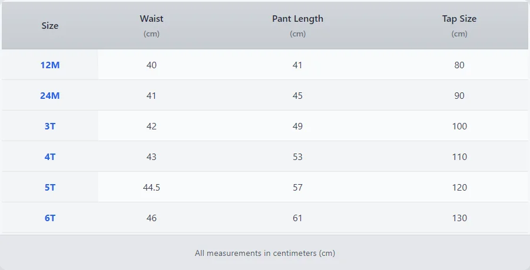Click the pant length 57 cell
This screenshot has width=530, height=270.
click(x=297, y=188)
